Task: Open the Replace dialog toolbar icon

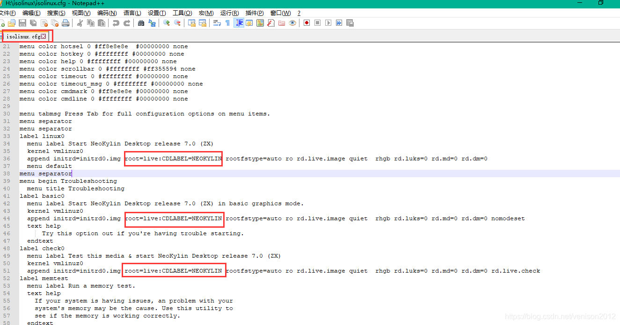Action: click(152, 23)
